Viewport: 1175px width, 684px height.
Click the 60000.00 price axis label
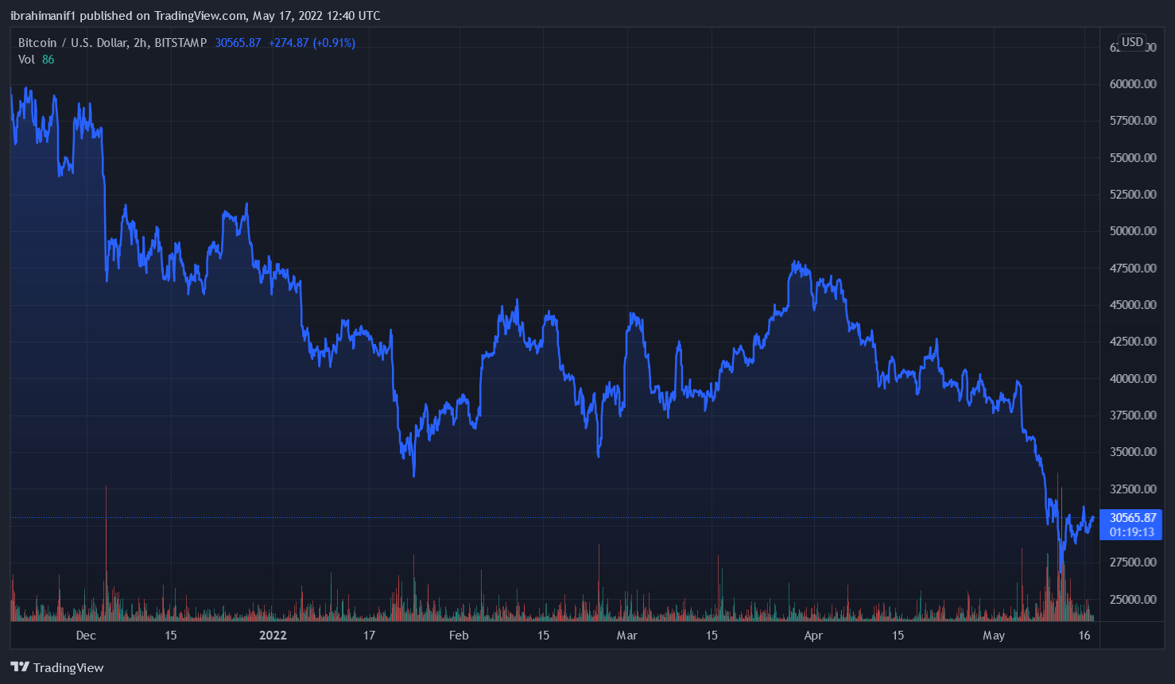pyautogui.click(x=1132, y=84)
